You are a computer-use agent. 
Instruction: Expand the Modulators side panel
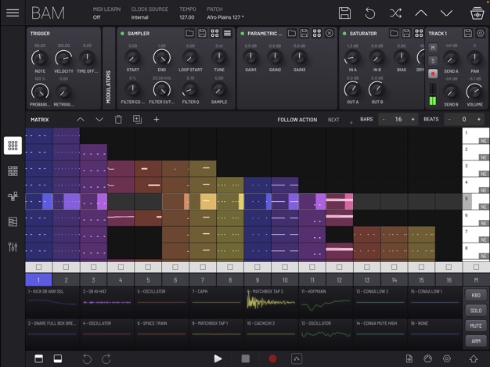tap(108, 88)
